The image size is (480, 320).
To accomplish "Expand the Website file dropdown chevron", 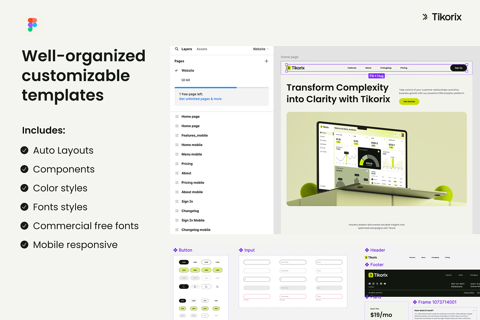I will point(268,49).
